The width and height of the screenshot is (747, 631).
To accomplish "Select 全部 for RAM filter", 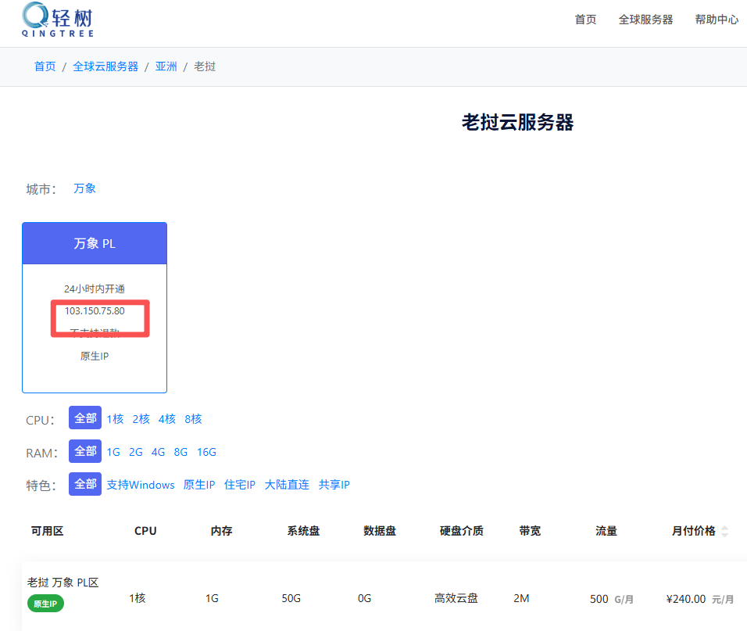I will coord(85,451).
